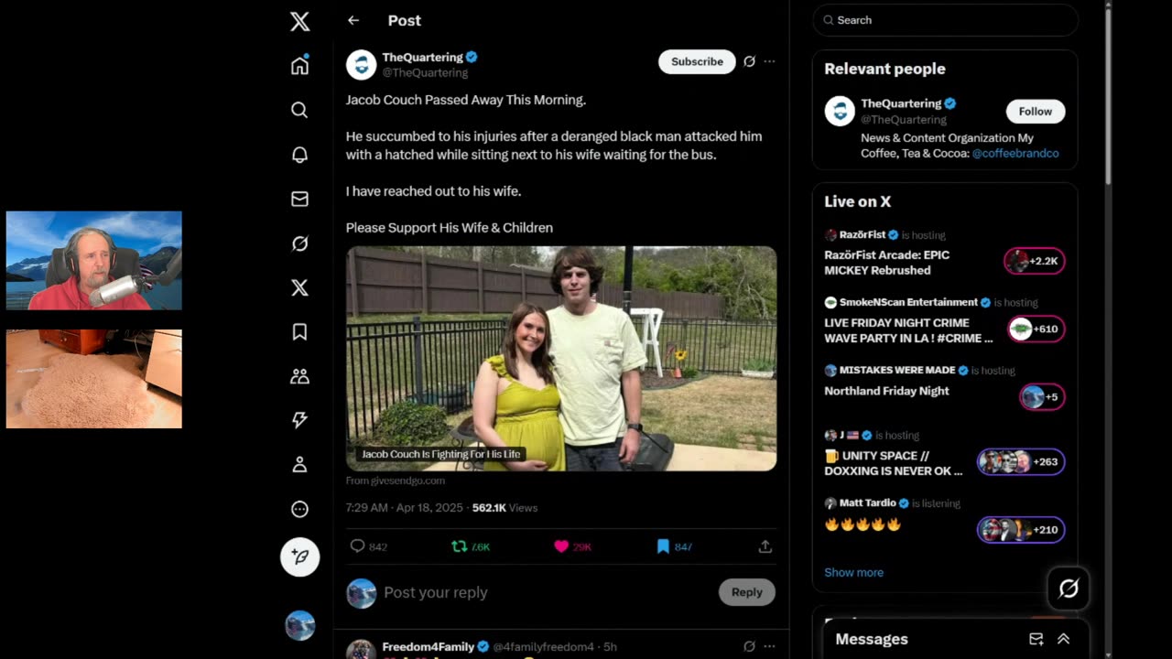1172x659 pixels.
Task: Join RazörFist Arcade space
Action: point(886,263)
